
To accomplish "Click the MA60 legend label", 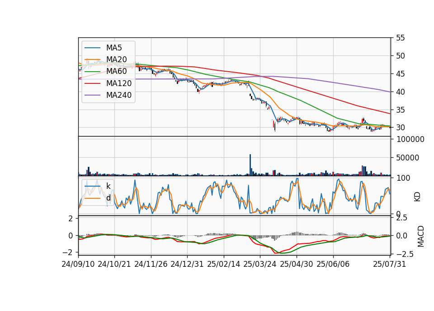I will [116, 72].
